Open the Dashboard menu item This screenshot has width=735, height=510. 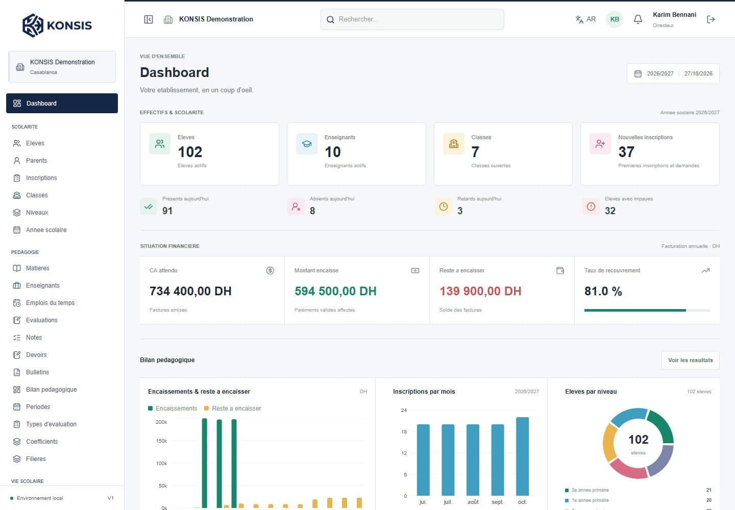tap(62, 103)
